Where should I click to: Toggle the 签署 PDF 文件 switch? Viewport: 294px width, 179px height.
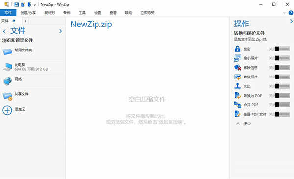[283, 114]
